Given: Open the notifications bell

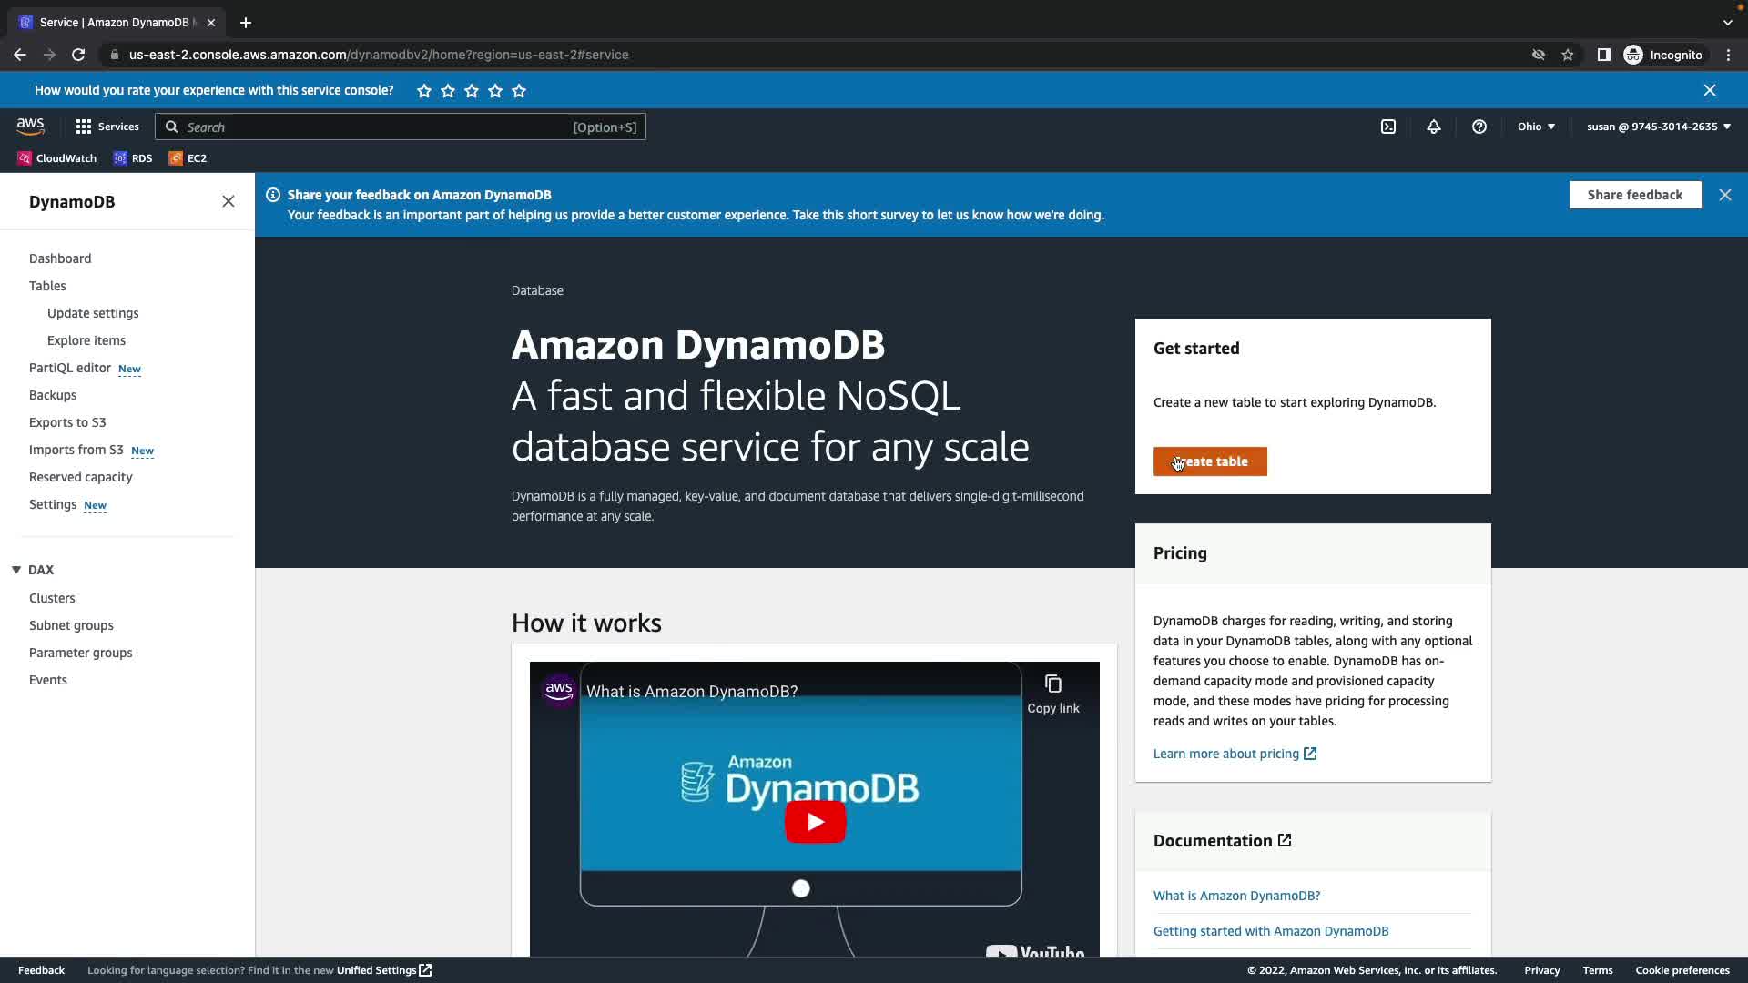Looking at the screenshot, I should point(1433,127).
